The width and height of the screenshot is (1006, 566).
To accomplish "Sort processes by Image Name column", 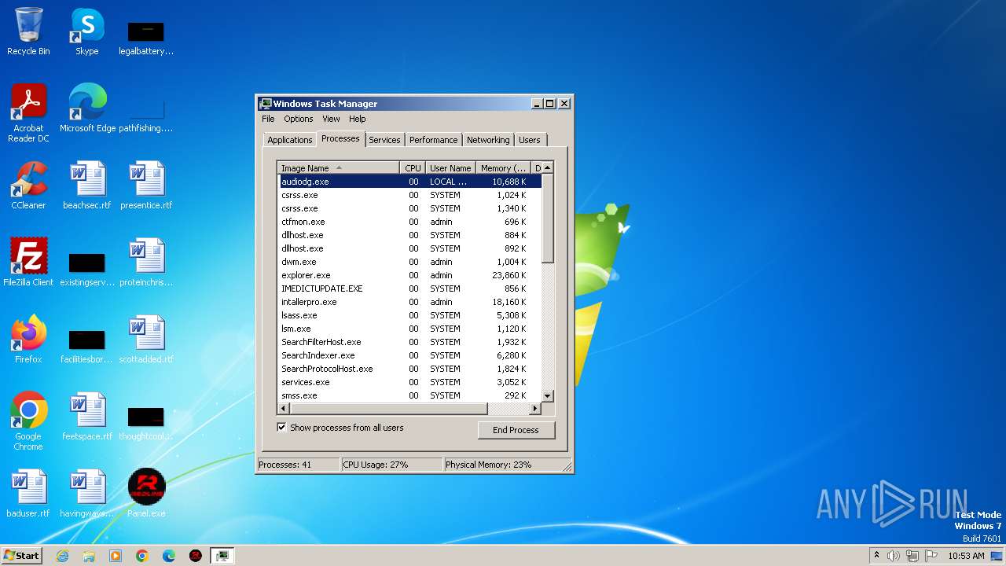I will point(339,167).
